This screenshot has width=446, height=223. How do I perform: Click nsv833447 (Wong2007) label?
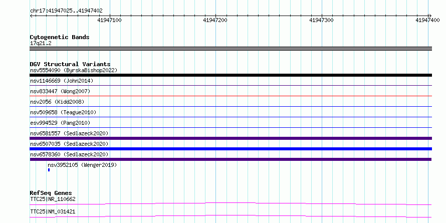(60, 91)
